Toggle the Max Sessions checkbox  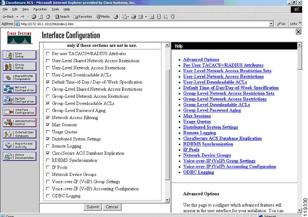(x=48, y=125)
